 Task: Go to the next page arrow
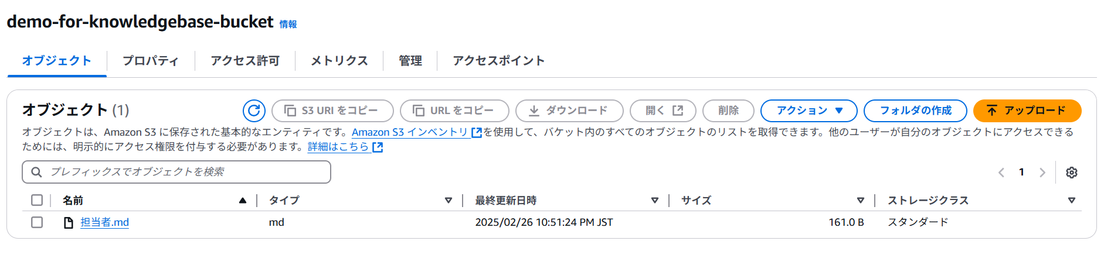pos(1042,173)
